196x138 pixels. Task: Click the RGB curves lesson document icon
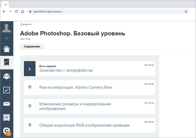click(30, 125)
